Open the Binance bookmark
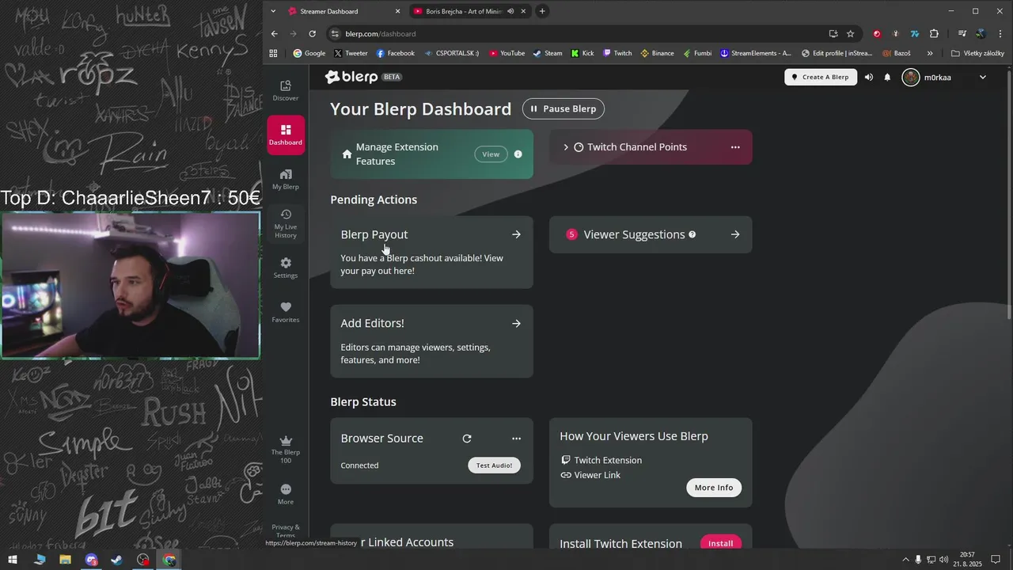Viewport: 1013px width, 570px height. coord(657,53)
